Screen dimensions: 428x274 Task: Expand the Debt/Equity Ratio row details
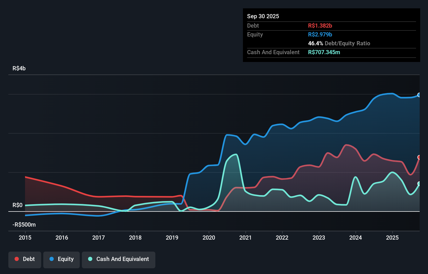pyautogui.click(x=339, y=43)
